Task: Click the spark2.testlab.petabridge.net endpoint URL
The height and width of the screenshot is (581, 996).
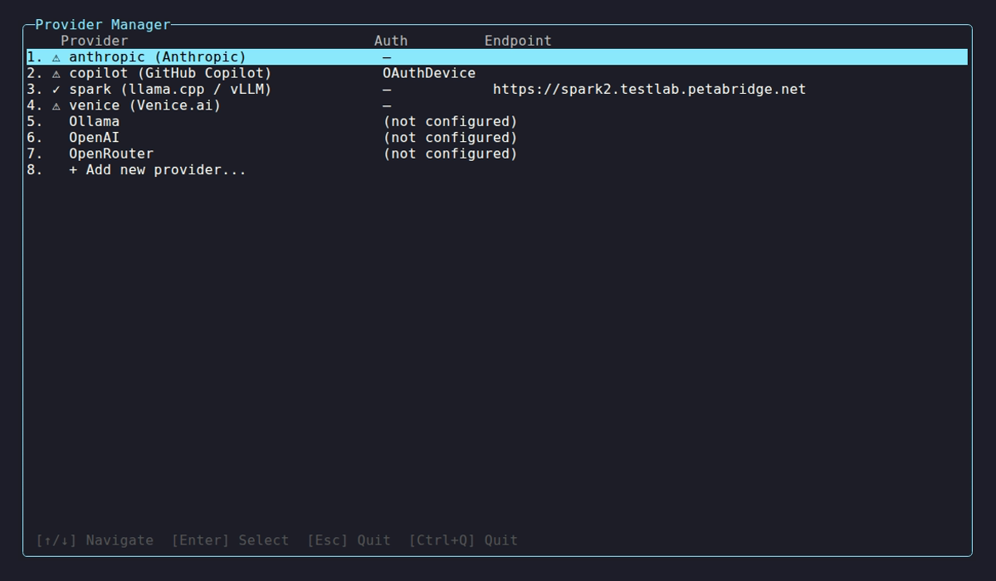Action: click(x=649, y=90)
